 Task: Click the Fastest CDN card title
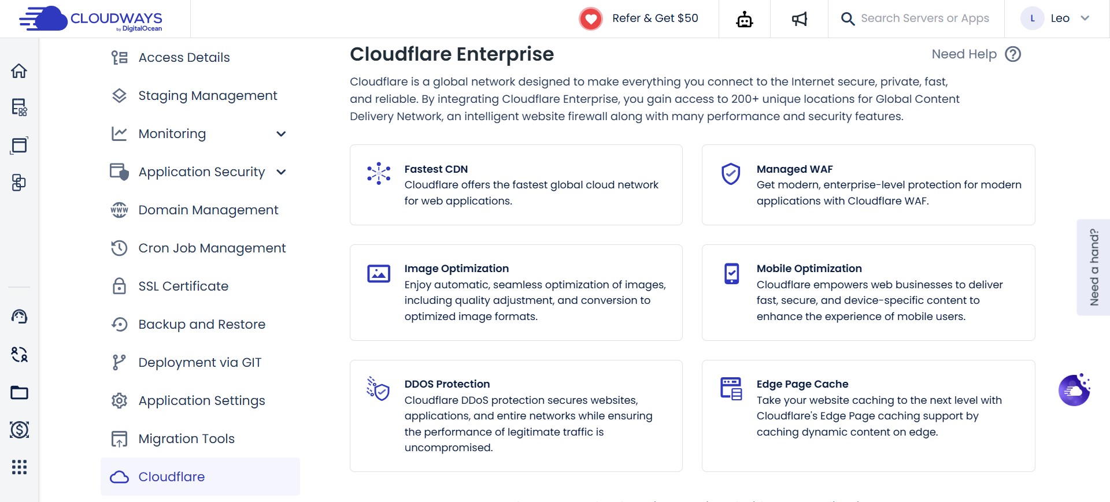point(436,169)
